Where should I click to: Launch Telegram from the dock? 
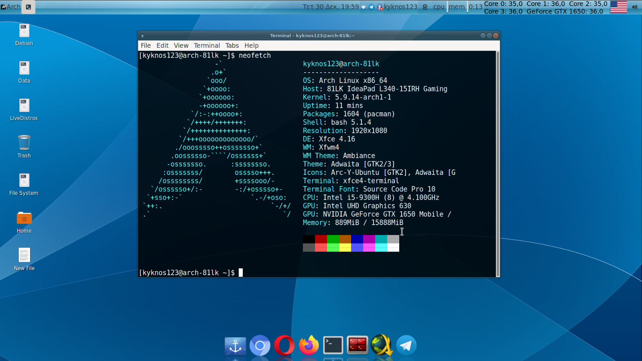(406, 345)
